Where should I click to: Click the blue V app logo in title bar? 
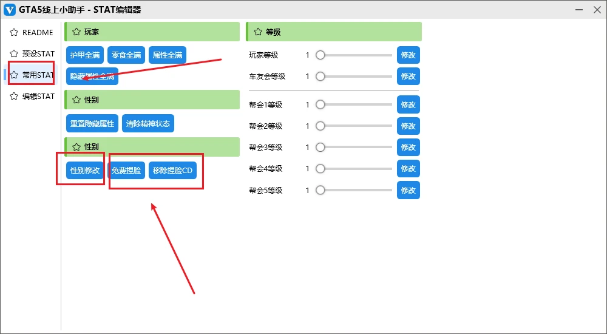coord(10,9)
